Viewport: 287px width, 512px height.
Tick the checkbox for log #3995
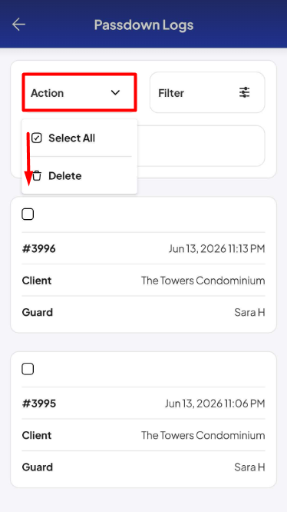pos(28,369)
